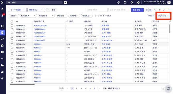This screenshot has width=173, height=94.
Task: Tick the select-all checkbox in table header
Action: 12,21
